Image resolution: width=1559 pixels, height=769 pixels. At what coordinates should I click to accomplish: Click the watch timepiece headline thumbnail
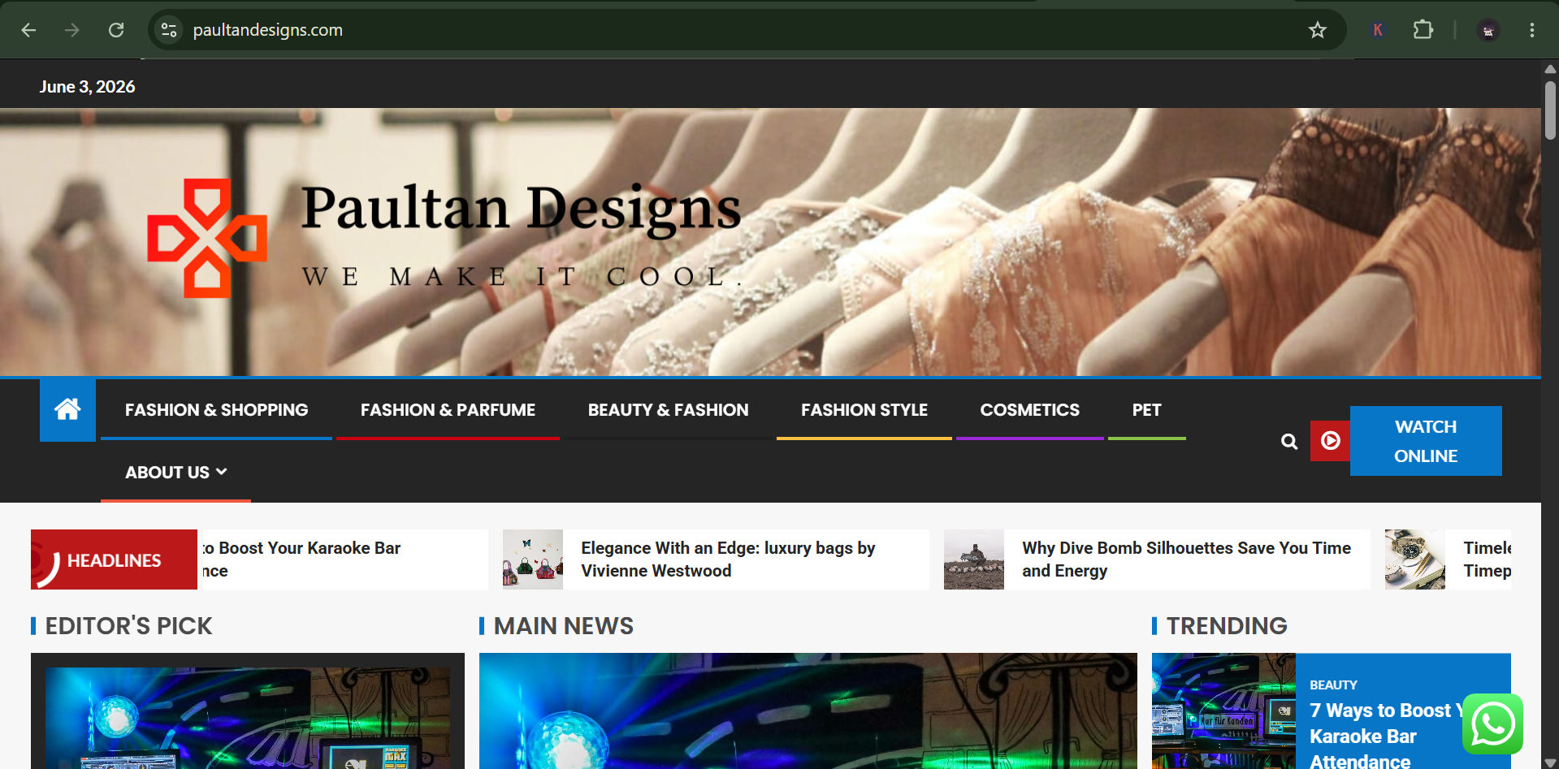[1415, 559]
